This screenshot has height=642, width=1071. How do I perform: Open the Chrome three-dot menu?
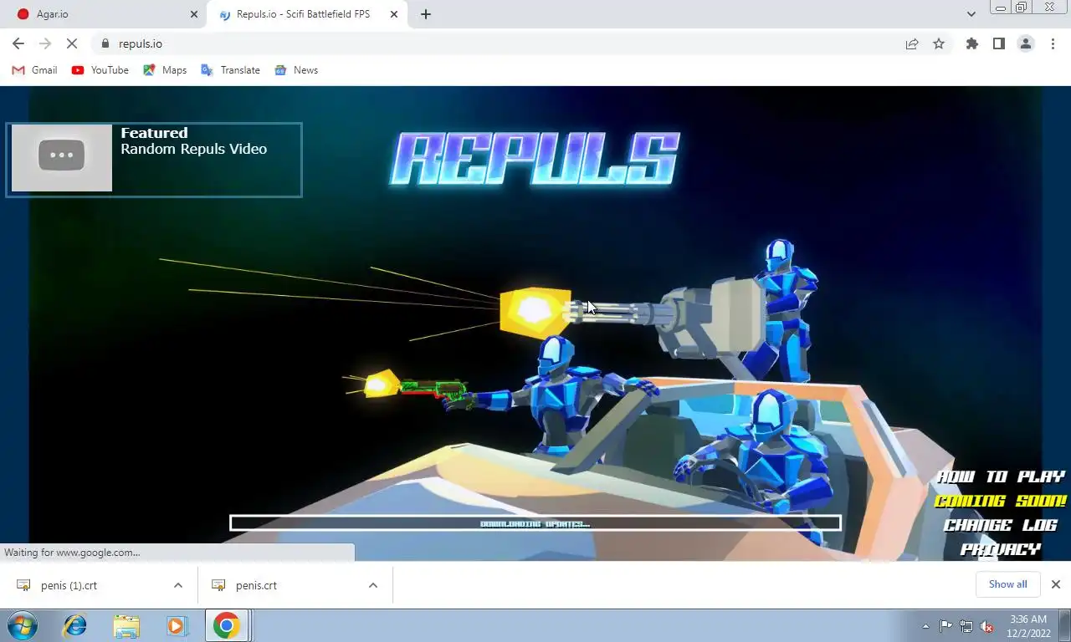click(x=1053, y=43)
